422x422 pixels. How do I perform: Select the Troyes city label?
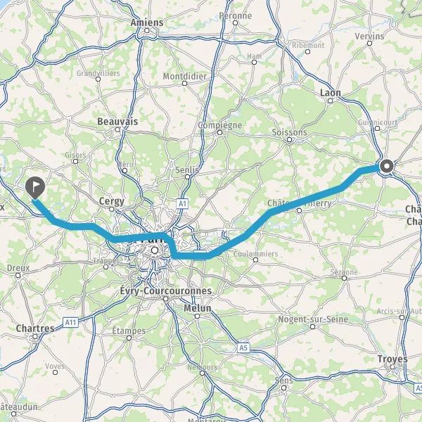click(392, 359)
